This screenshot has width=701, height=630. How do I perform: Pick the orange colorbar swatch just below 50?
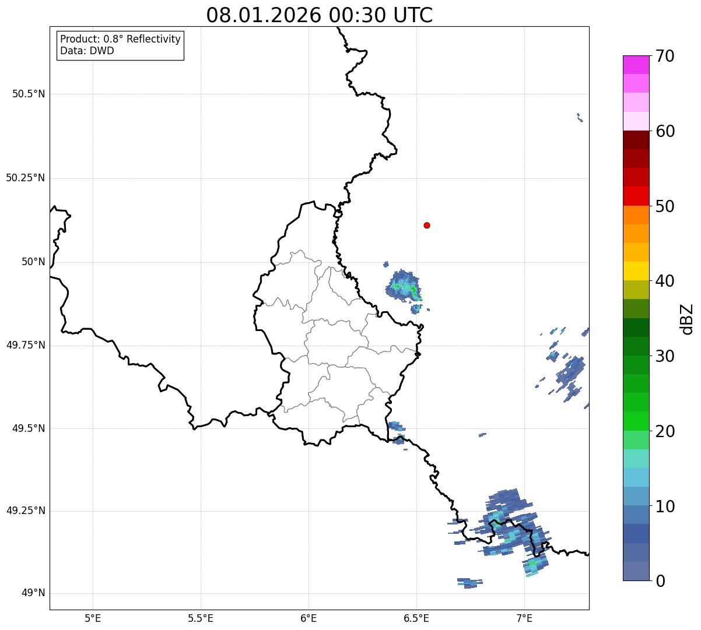pos(636,215)
